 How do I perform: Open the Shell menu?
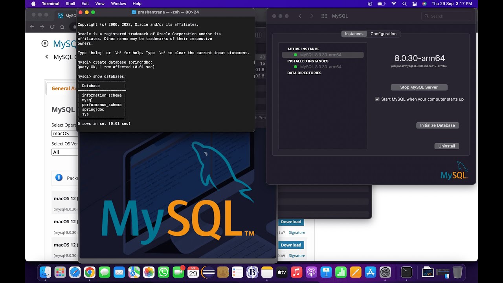[70, 4]
